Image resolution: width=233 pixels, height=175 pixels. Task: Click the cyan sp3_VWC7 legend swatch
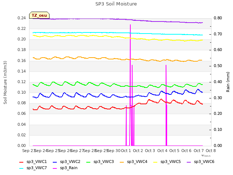click(21, 168)
